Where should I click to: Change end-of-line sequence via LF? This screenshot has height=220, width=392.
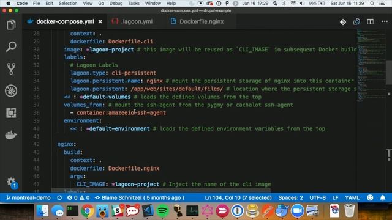(335, 198)
